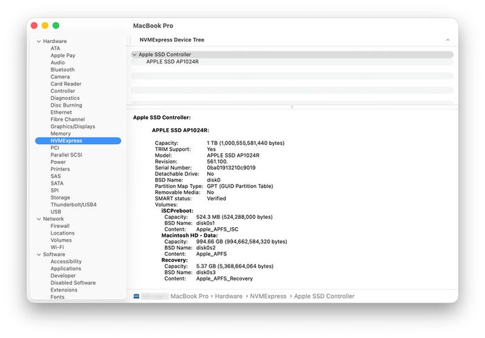Open the Bluetooth hardware category
Screen dimensions: 485x338
click(x=62, y=69)
